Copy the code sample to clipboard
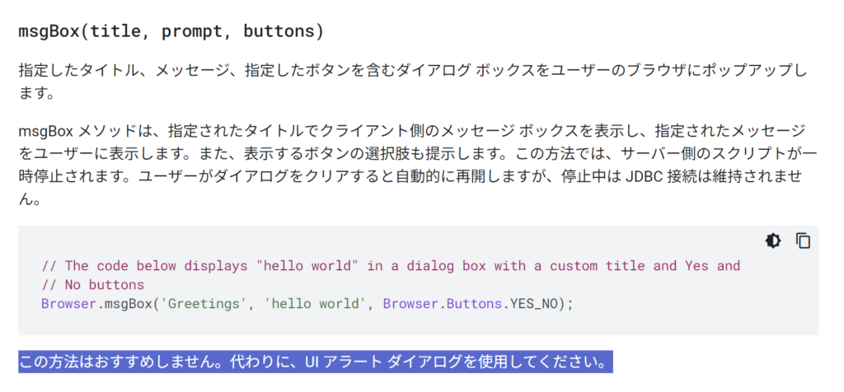Viewport: 844px width, 392px height. 803,240
